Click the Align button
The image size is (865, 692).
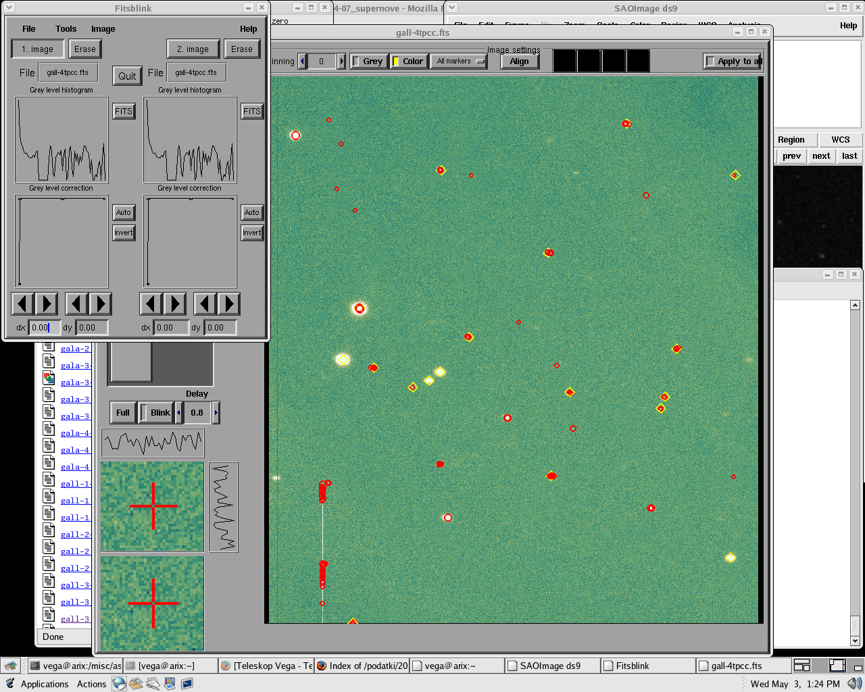(x=519, y=61)
